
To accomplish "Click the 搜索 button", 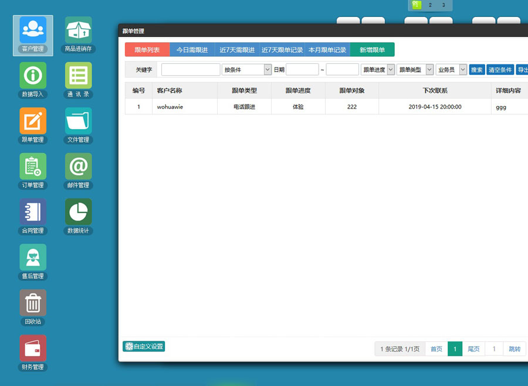I will (x=477, y=70).
